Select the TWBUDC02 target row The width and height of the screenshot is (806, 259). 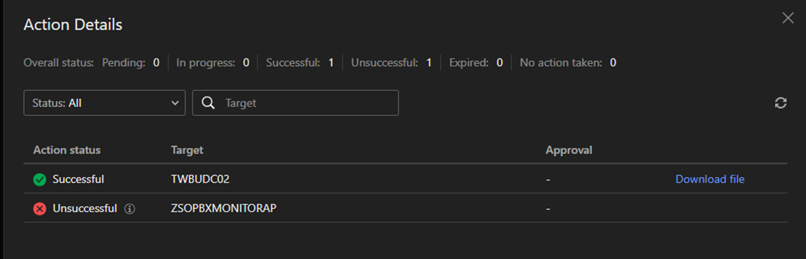click(200, 180)
